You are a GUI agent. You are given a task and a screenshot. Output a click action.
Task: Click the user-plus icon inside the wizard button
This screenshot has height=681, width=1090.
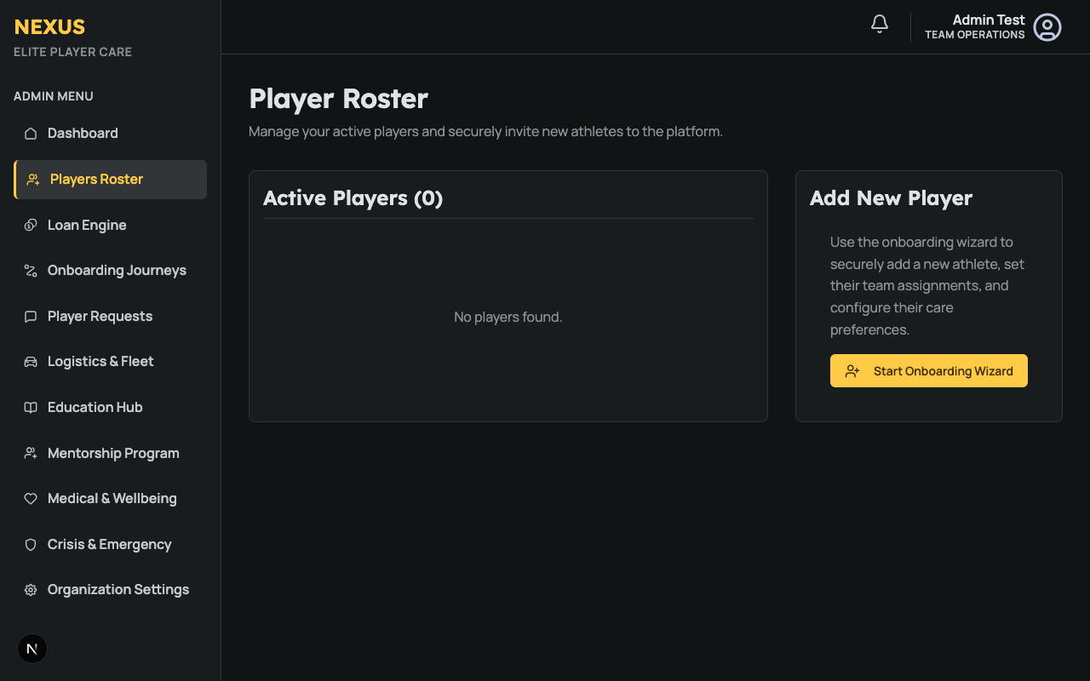[852, 371]
